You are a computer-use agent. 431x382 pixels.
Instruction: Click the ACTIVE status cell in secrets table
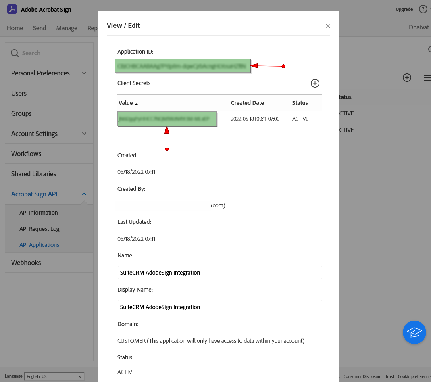[300, 119]
